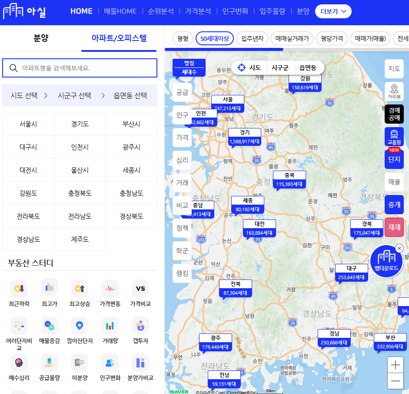
Task: Expand the 랭킹 map side menu
Action: (x=182, y=273)
